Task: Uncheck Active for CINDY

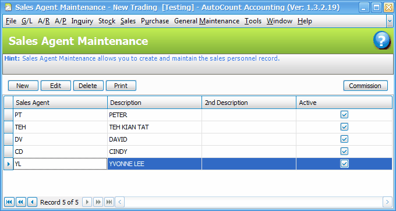Action: click(x=344, y=152)
